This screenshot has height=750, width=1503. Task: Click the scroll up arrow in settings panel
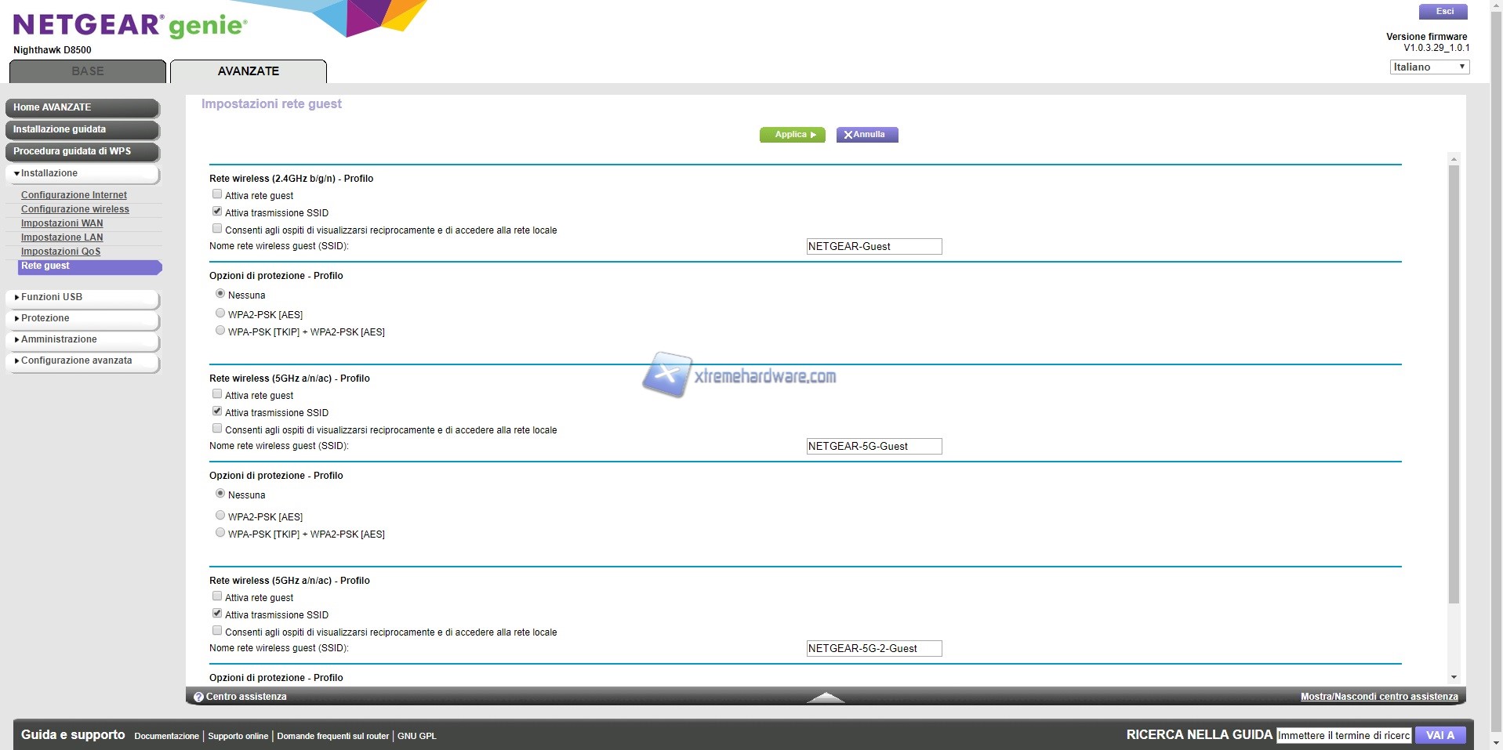pos(1454,159)
